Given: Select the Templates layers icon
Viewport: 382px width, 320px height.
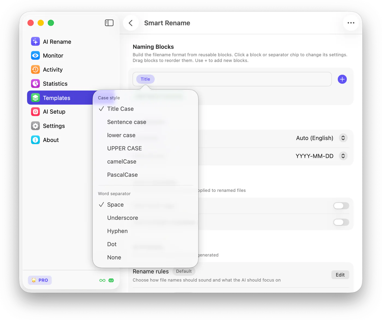Looking at the screenshot, I should click(35, 98).
